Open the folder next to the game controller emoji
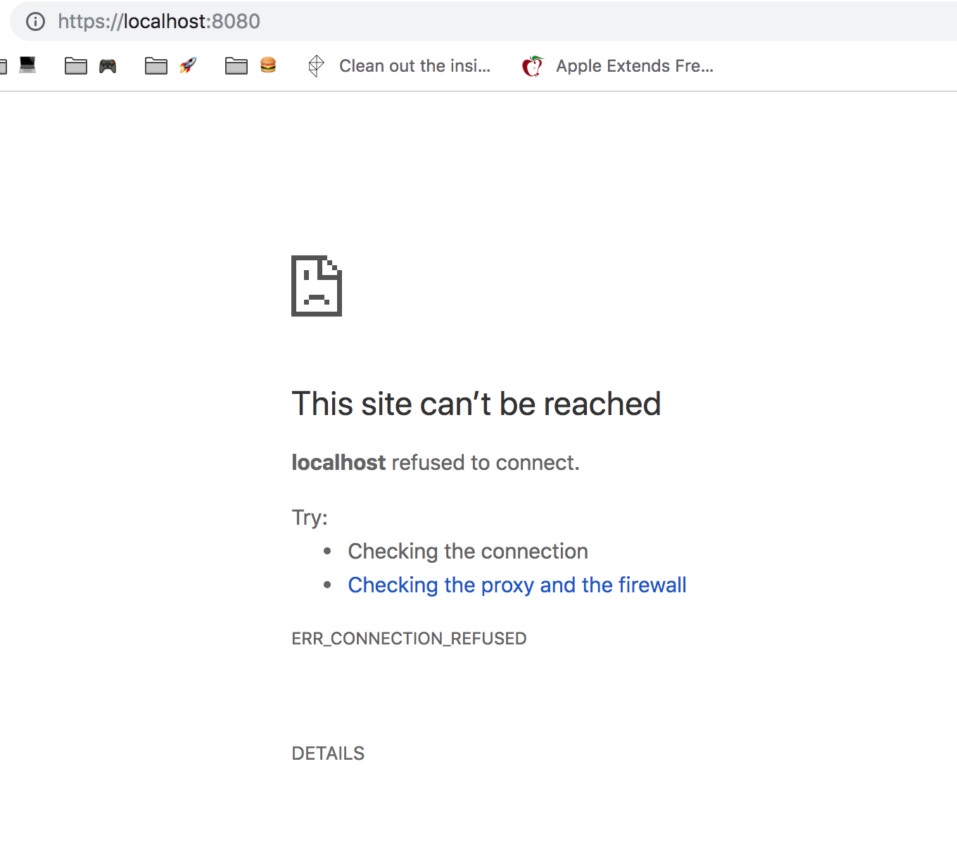Viewport: 957px width, 847px height. [x=76, y=65]
